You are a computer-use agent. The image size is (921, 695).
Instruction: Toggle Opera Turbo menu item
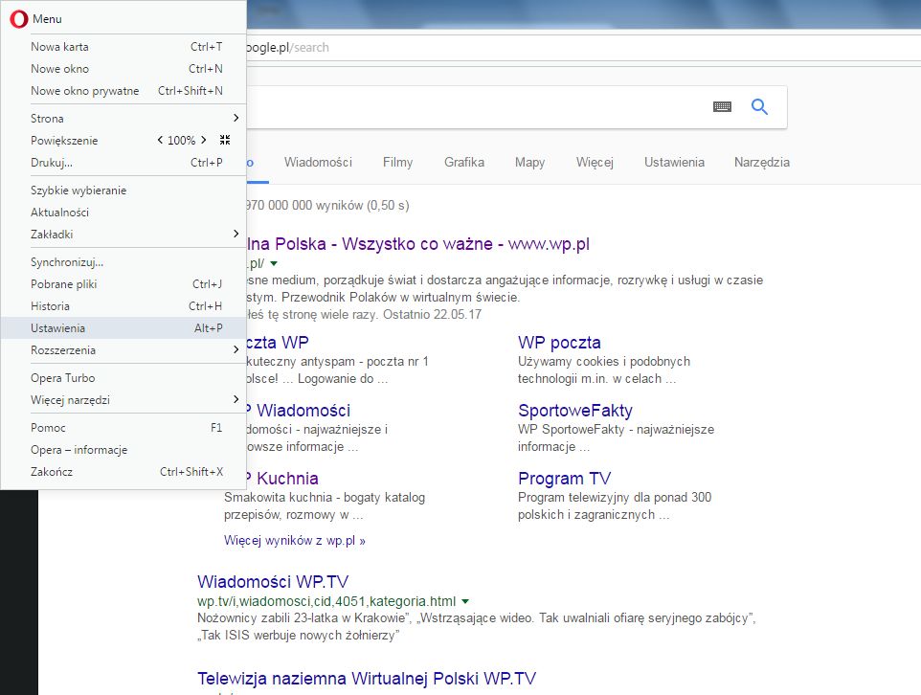(124, 378)
